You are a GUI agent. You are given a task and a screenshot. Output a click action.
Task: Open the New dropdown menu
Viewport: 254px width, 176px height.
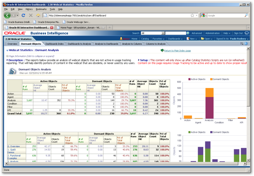(192, 39)
